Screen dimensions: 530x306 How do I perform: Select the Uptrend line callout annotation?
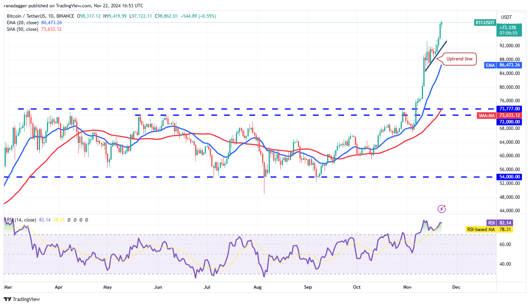point(460,59)
